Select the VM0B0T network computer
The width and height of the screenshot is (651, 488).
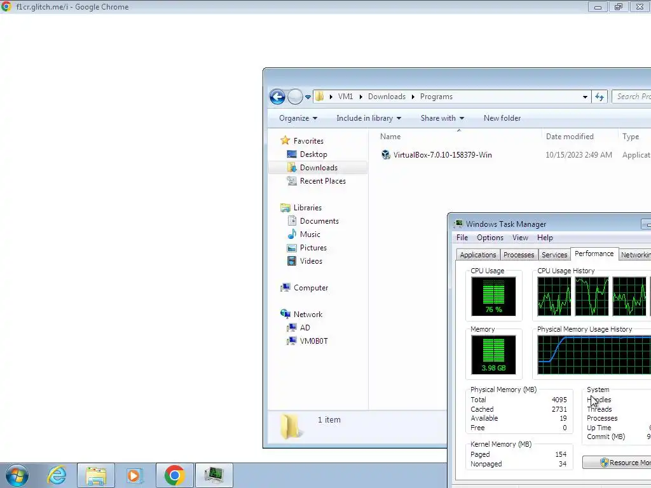pos(313,341)
